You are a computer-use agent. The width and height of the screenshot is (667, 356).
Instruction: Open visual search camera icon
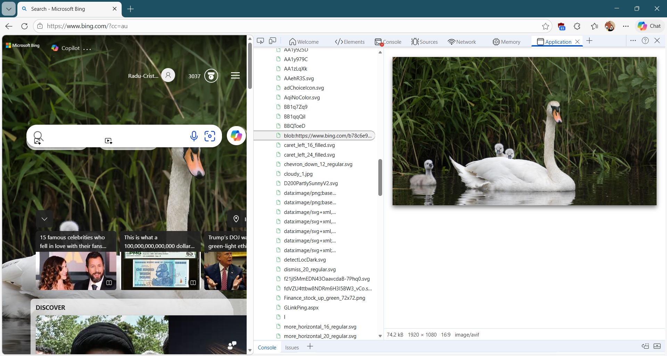pyautogui.click(x=210, y=136)
